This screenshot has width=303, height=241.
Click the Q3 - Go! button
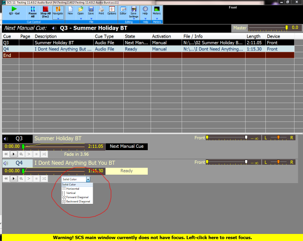(x=14, y=11)
